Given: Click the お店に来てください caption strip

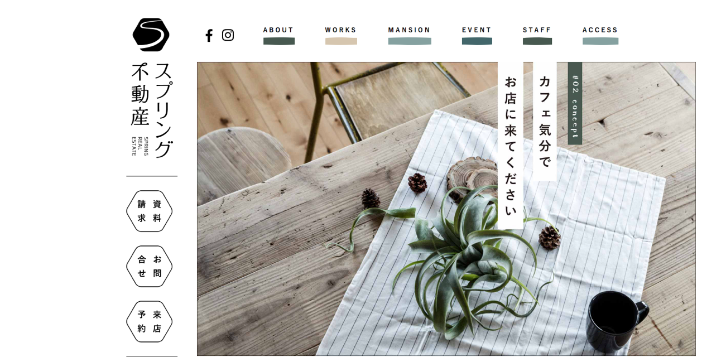Looking at the screenshot, I should click(x=511, y=145).
